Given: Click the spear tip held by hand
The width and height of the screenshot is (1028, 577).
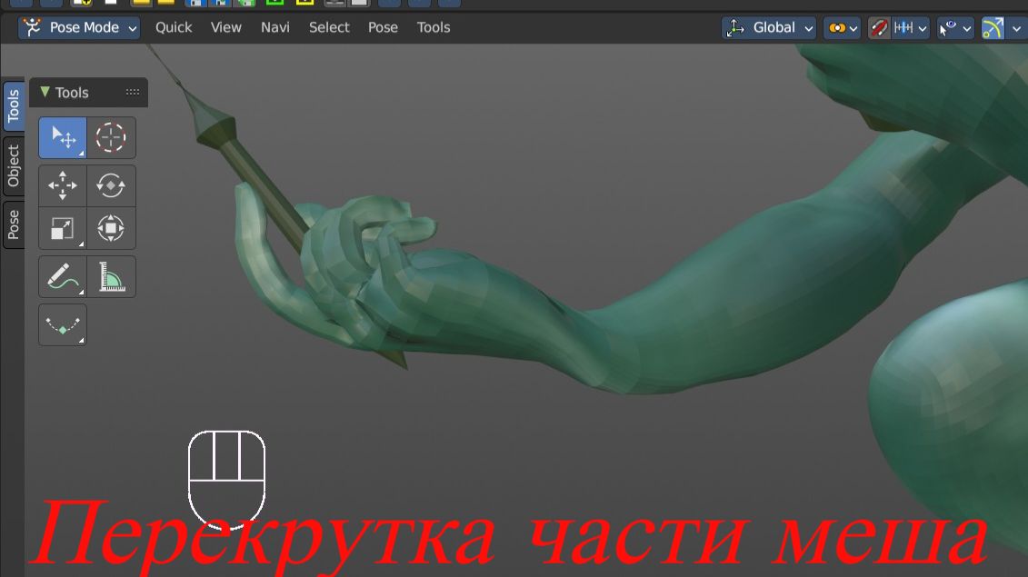Looking at the screenshot, I should (x=213, y=121).
